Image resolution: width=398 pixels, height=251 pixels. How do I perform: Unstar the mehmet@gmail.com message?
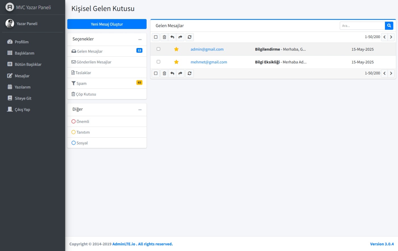tap(176, 62)
